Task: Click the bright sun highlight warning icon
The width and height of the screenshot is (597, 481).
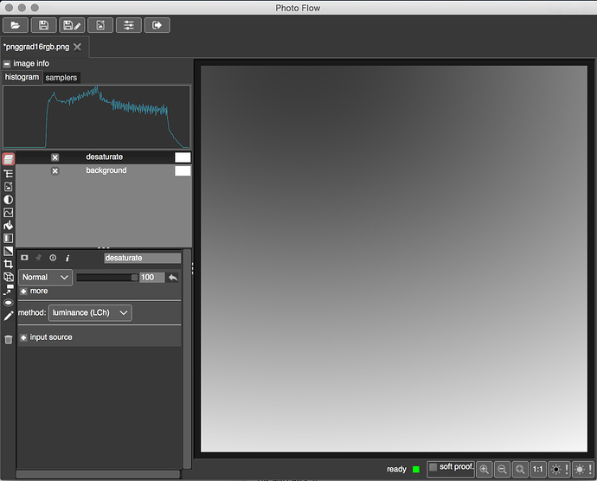Action: [x=582, y=469]
